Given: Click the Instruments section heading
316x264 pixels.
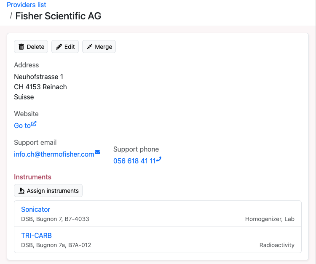Looking at the screenshot, I should [32, 177].
